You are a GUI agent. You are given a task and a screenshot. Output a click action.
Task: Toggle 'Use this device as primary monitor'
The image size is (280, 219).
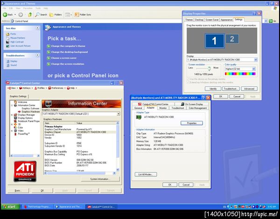tap(188, 79)
